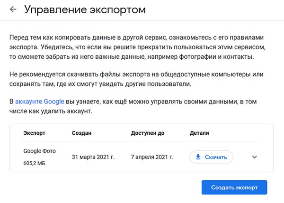Download the export via Скачать button
284x203 pixels.
pos(211,157)
